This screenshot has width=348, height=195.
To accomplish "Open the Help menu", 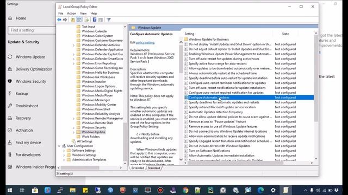I will [94, 13].
